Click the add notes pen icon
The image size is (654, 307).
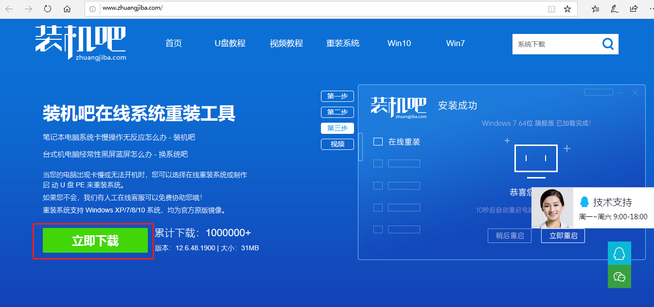615,9
